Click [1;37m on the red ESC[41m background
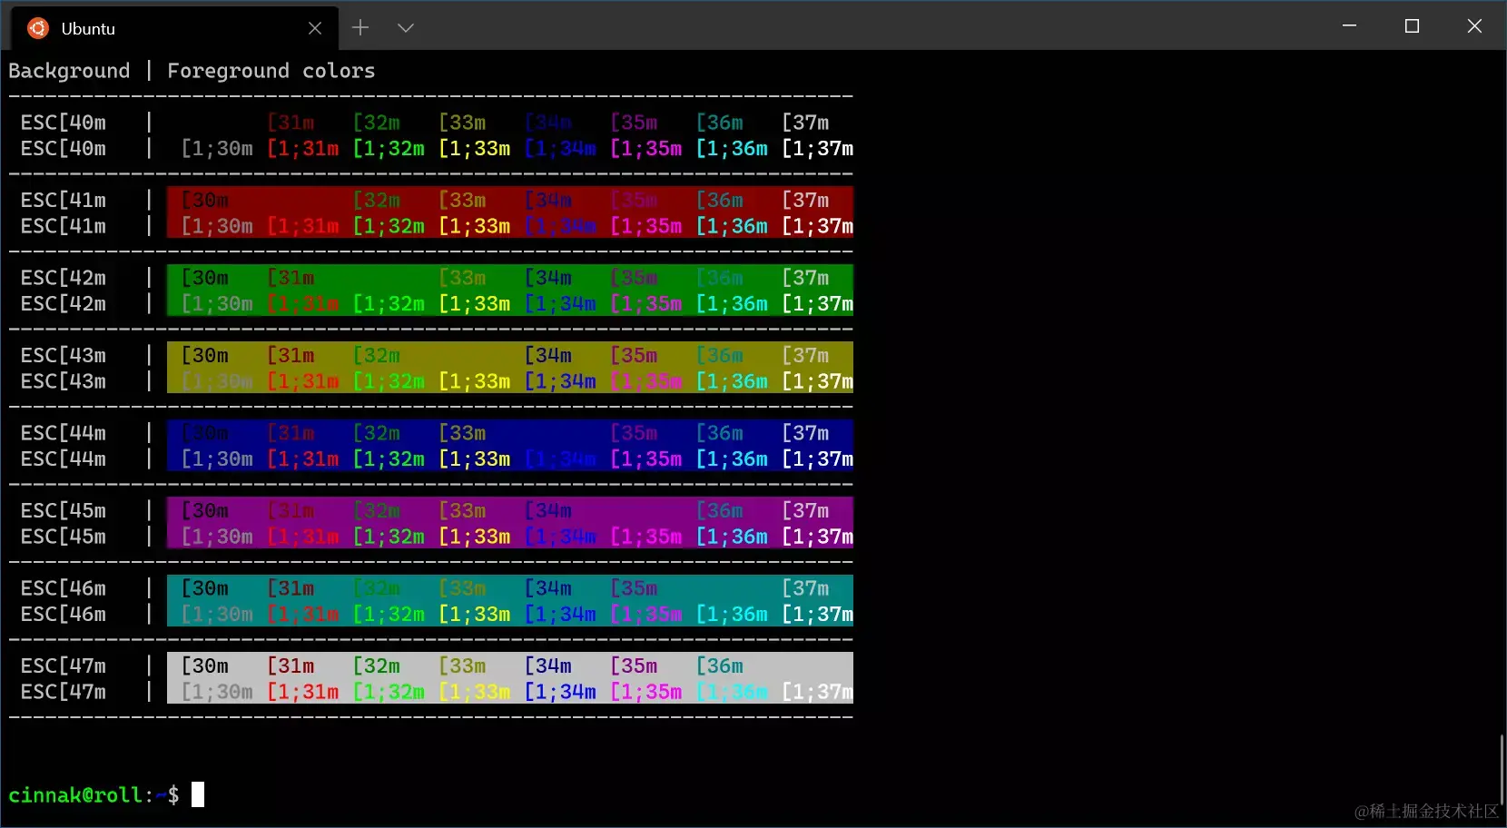This screenshot has width=1507, height=828. click(x=817, y=226)
